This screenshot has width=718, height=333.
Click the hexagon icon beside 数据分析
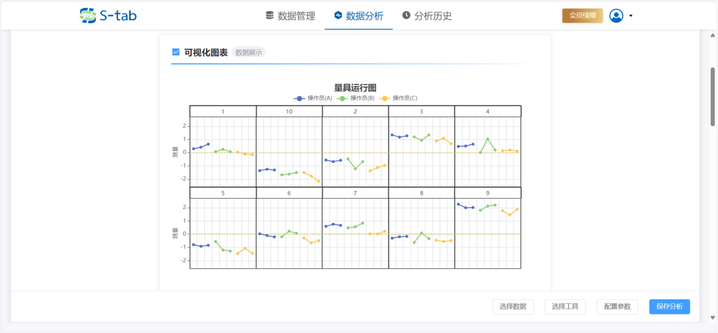tap(338, 15)
